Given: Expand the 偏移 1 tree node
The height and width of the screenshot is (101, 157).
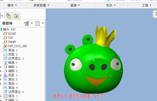Looking at the screenshot, I should pyautogui.click(x=1, y=67).
